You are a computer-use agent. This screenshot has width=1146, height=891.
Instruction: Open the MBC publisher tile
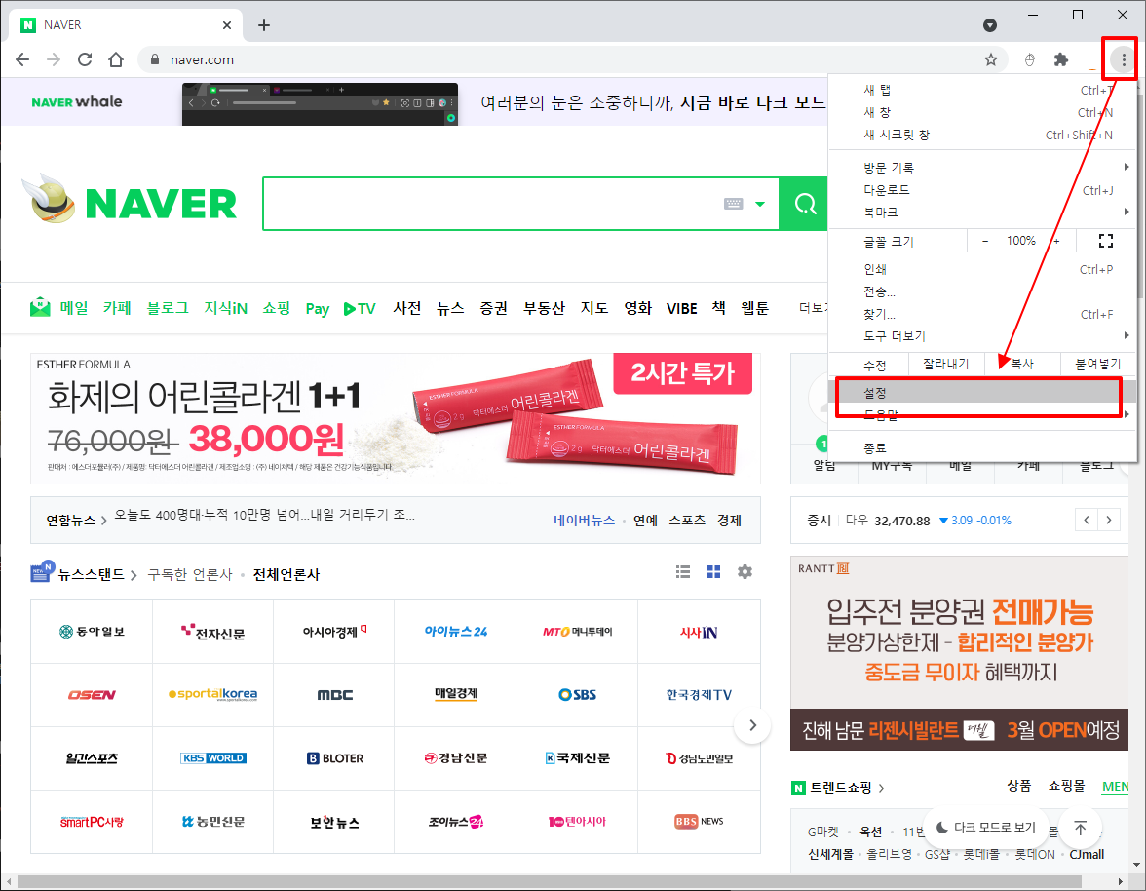(334, 694)
